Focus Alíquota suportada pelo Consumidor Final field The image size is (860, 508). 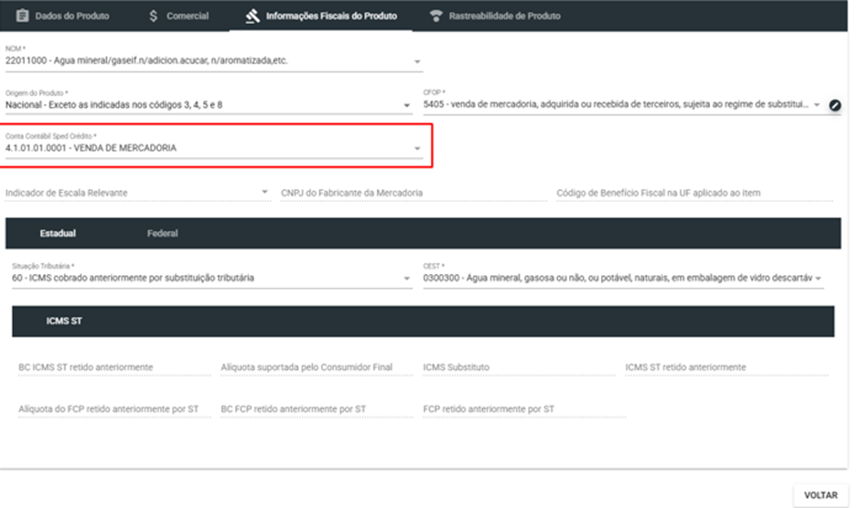pyautogui.click(x=317, y=367)
